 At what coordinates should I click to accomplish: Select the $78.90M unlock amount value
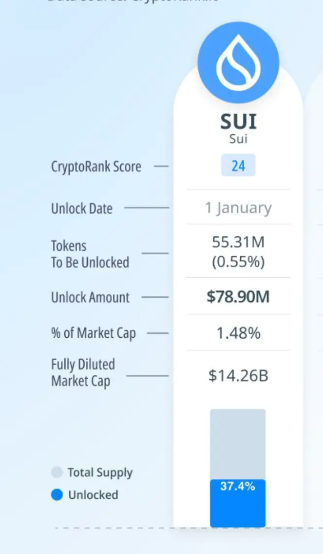coord(238,297)
